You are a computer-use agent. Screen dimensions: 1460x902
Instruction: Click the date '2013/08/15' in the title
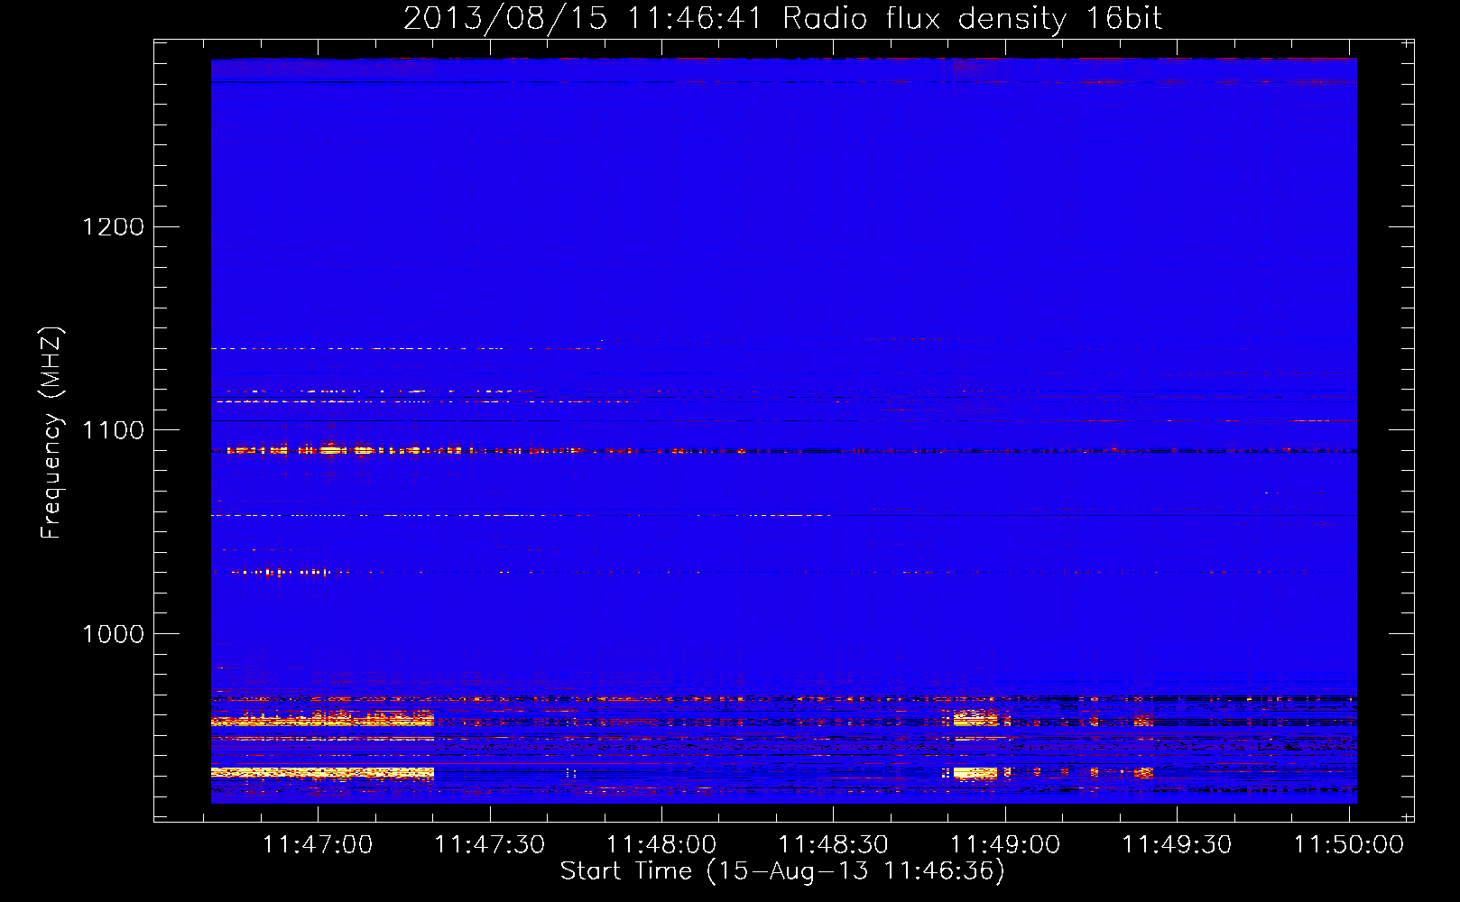click(x=505, y=19)
